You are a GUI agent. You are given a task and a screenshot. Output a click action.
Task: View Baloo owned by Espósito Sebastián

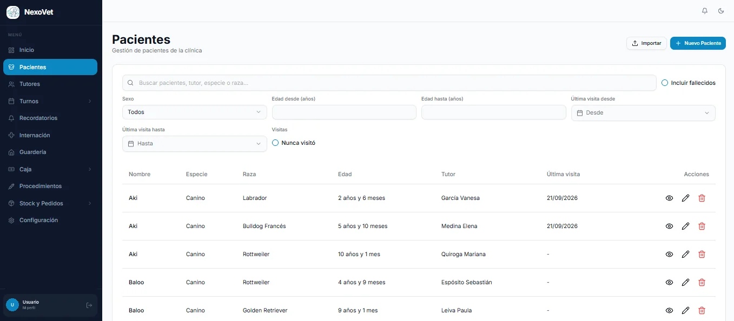point(669,283)
